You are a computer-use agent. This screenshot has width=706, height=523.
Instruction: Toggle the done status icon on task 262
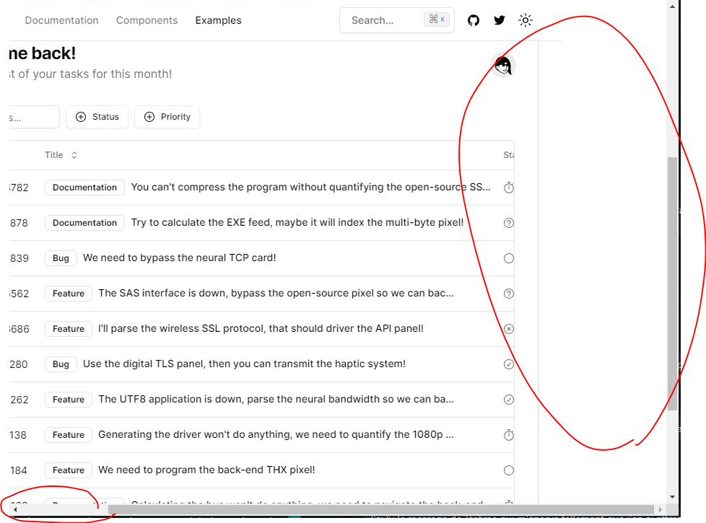(509, 399)
